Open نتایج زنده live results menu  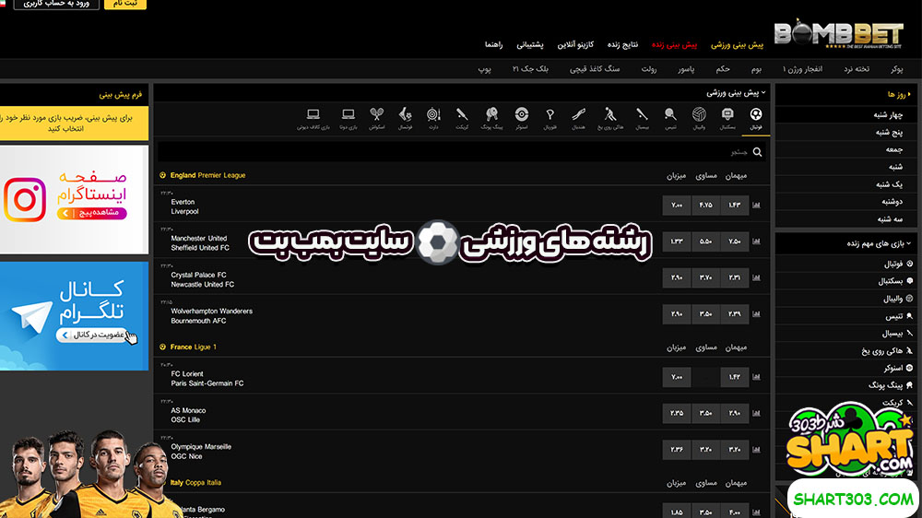[x=622, y=44]
